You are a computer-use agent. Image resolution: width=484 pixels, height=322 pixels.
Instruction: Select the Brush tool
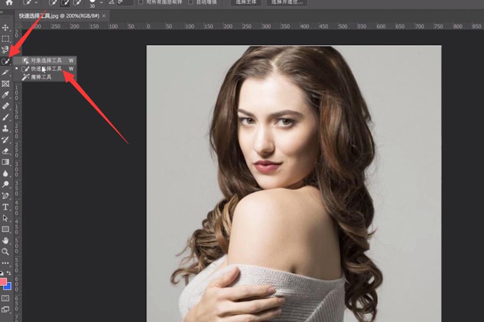(5, 117)
